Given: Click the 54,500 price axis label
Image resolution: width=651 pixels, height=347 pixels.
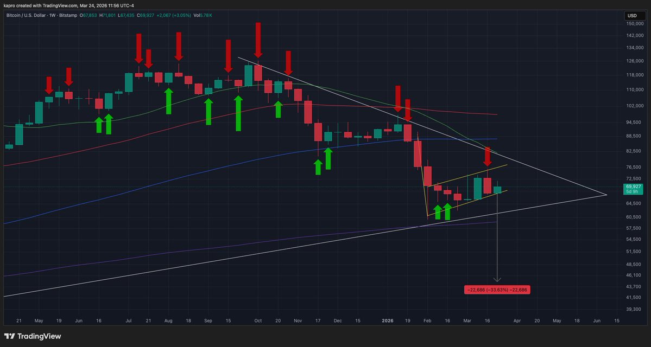Looking at the screenshot, I should [635, 239].
